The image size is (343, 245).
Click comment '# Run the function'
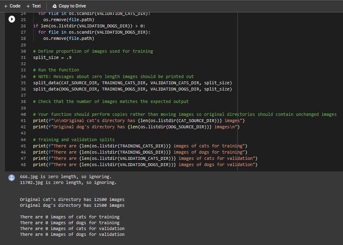(56, 70)
